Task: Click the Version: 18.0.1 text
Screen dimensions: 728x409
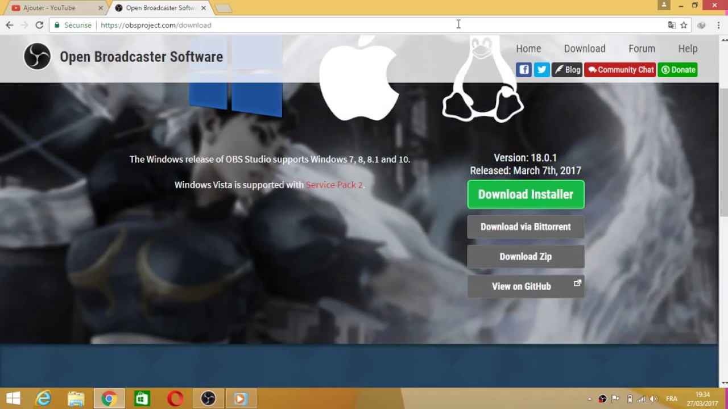Action: 525,158
